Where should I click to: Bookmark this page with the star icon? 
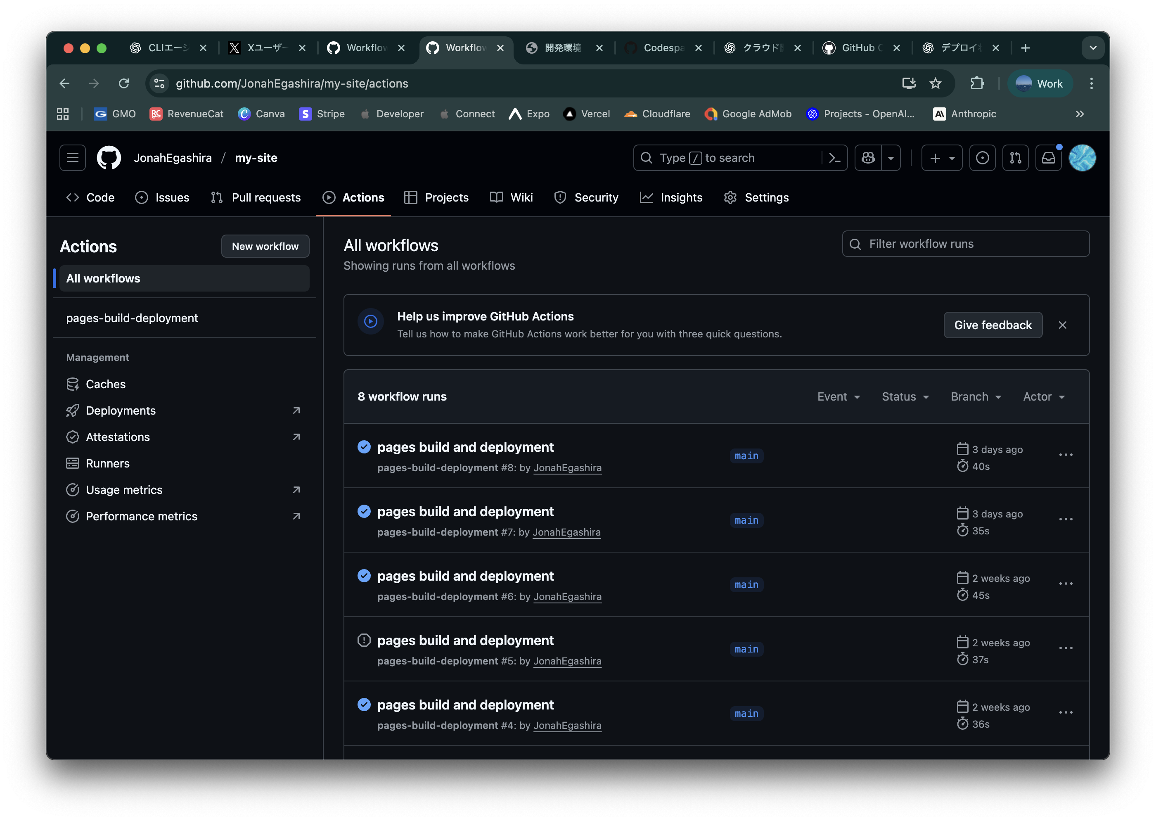point(935,83)
